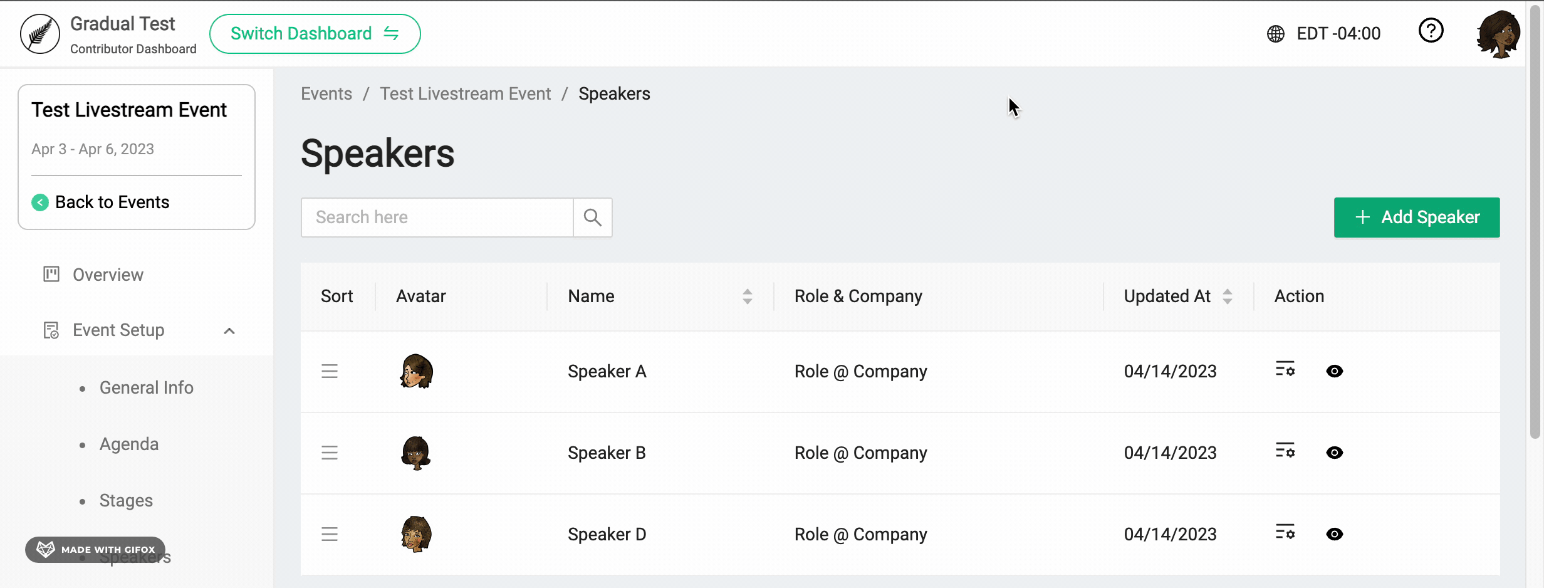Click the Add Speaker button
Image resolution: width=1544 pixels, height=588 pixels.
1416,218
